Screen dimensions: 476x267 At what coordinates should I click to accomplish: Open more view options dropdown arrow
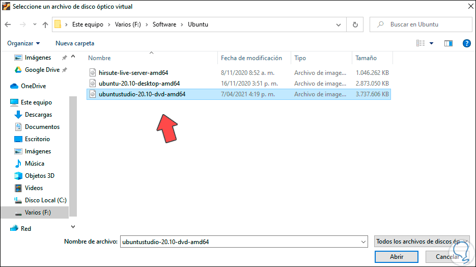[x=431, y=43]
